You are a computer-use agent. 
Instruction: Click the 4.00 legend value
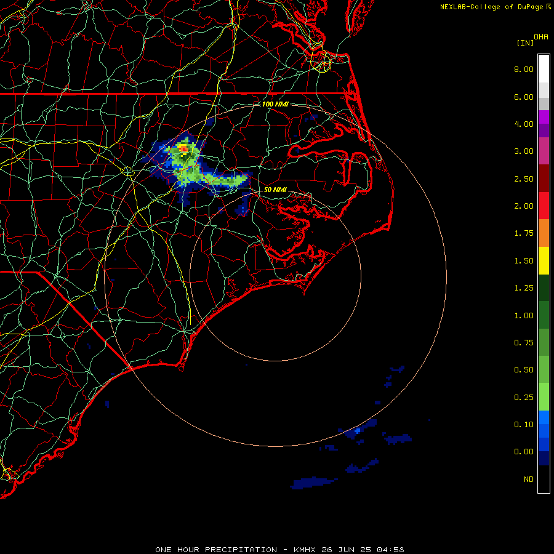[524, 124]
